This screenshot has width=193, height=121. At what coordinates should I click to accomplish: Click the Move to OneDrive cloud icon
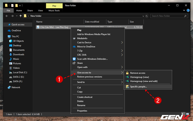coord(74,46)
